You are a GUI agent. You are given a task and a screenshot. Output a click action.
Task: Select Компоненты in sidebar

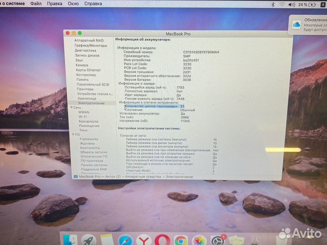pos(90,148)
